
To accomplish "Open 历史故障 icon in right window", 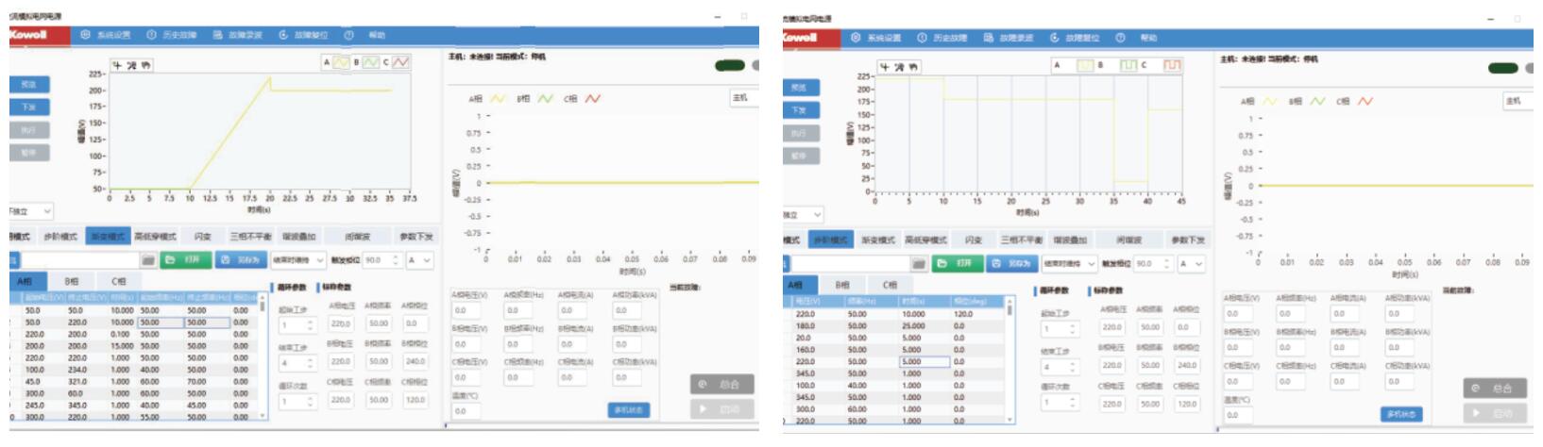I will [922, 38].
